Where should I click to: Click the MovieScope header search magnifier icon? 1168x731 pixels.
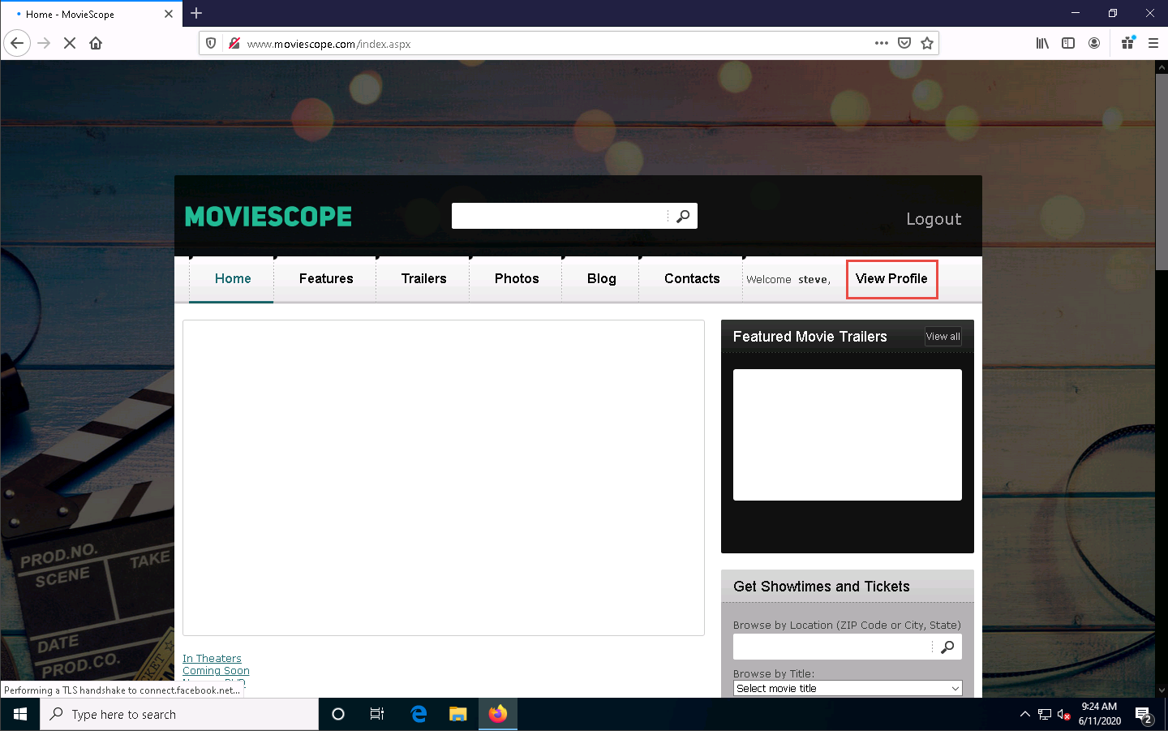pos(683,216)
